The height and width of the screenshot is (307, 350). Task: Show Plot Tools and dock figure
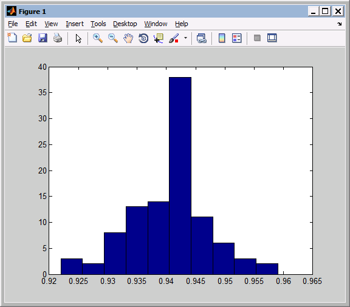coord(272,38)
